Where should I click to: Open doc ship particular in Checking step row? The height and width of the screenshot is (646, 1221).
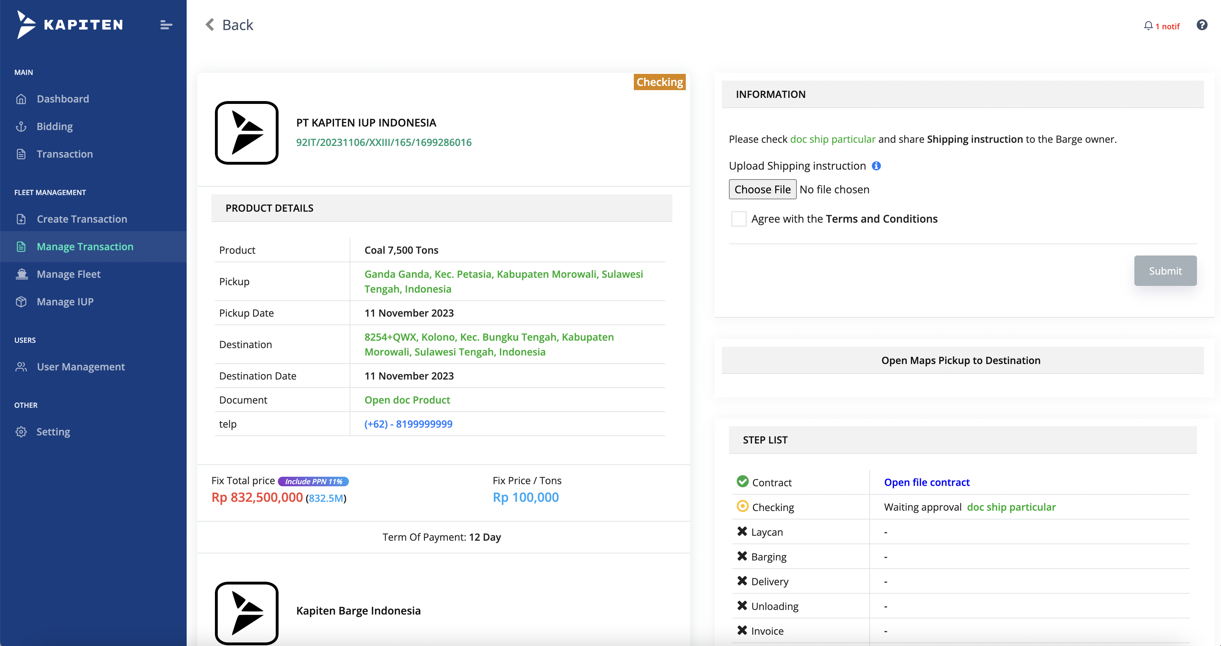(1011, 507)
